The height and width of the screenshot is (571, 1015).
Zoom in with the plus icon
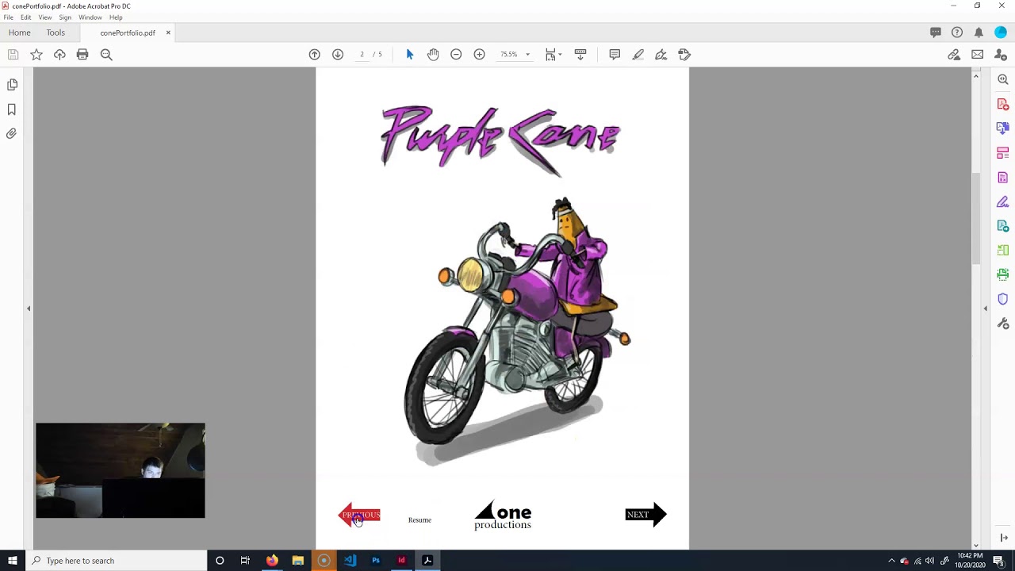pos(479,55)
